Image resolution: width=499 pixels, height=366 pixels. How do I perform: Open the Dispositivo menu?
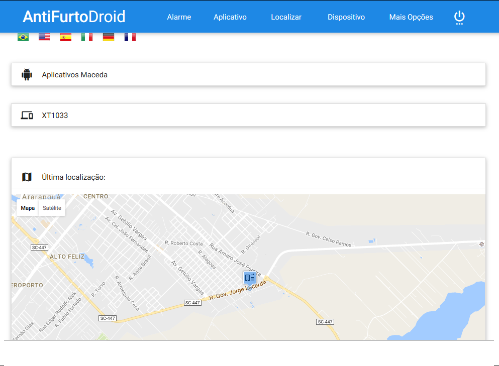[346, 17]
